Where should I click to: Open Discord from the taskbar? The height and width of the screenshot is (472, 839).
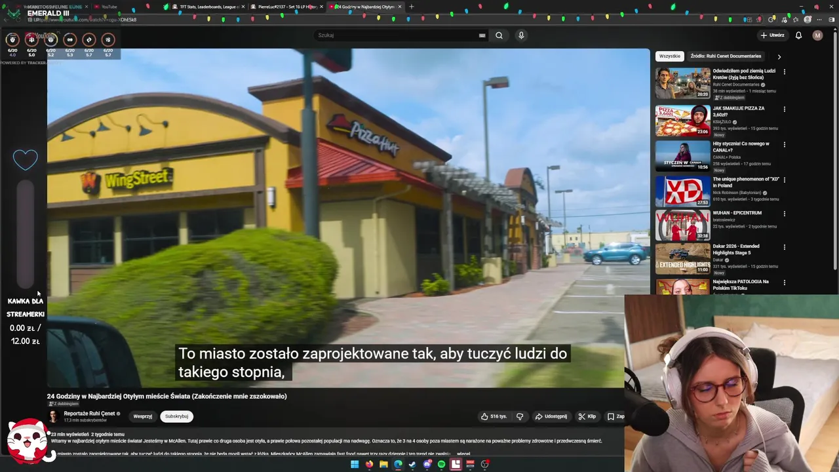coord(427,464)
